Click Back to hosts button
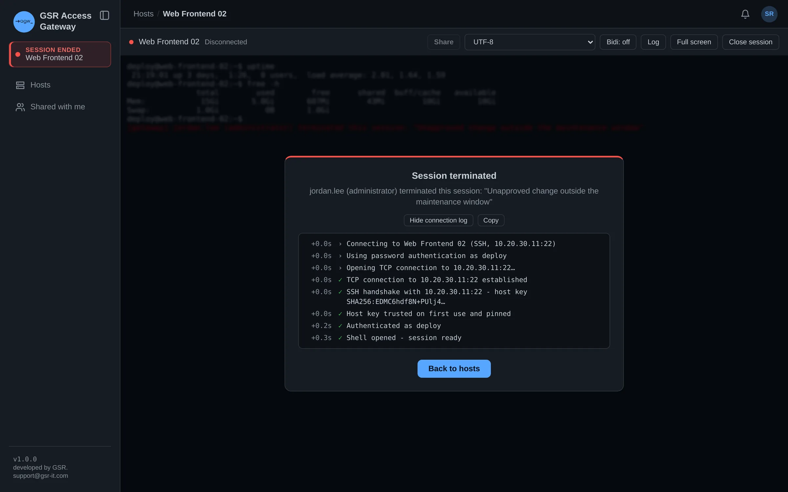Image resolution: width=788 pixels, height=492 pixels. pos(454,369)
